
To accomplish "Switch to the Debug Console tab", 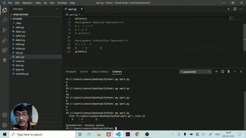I will coord(100,72).
